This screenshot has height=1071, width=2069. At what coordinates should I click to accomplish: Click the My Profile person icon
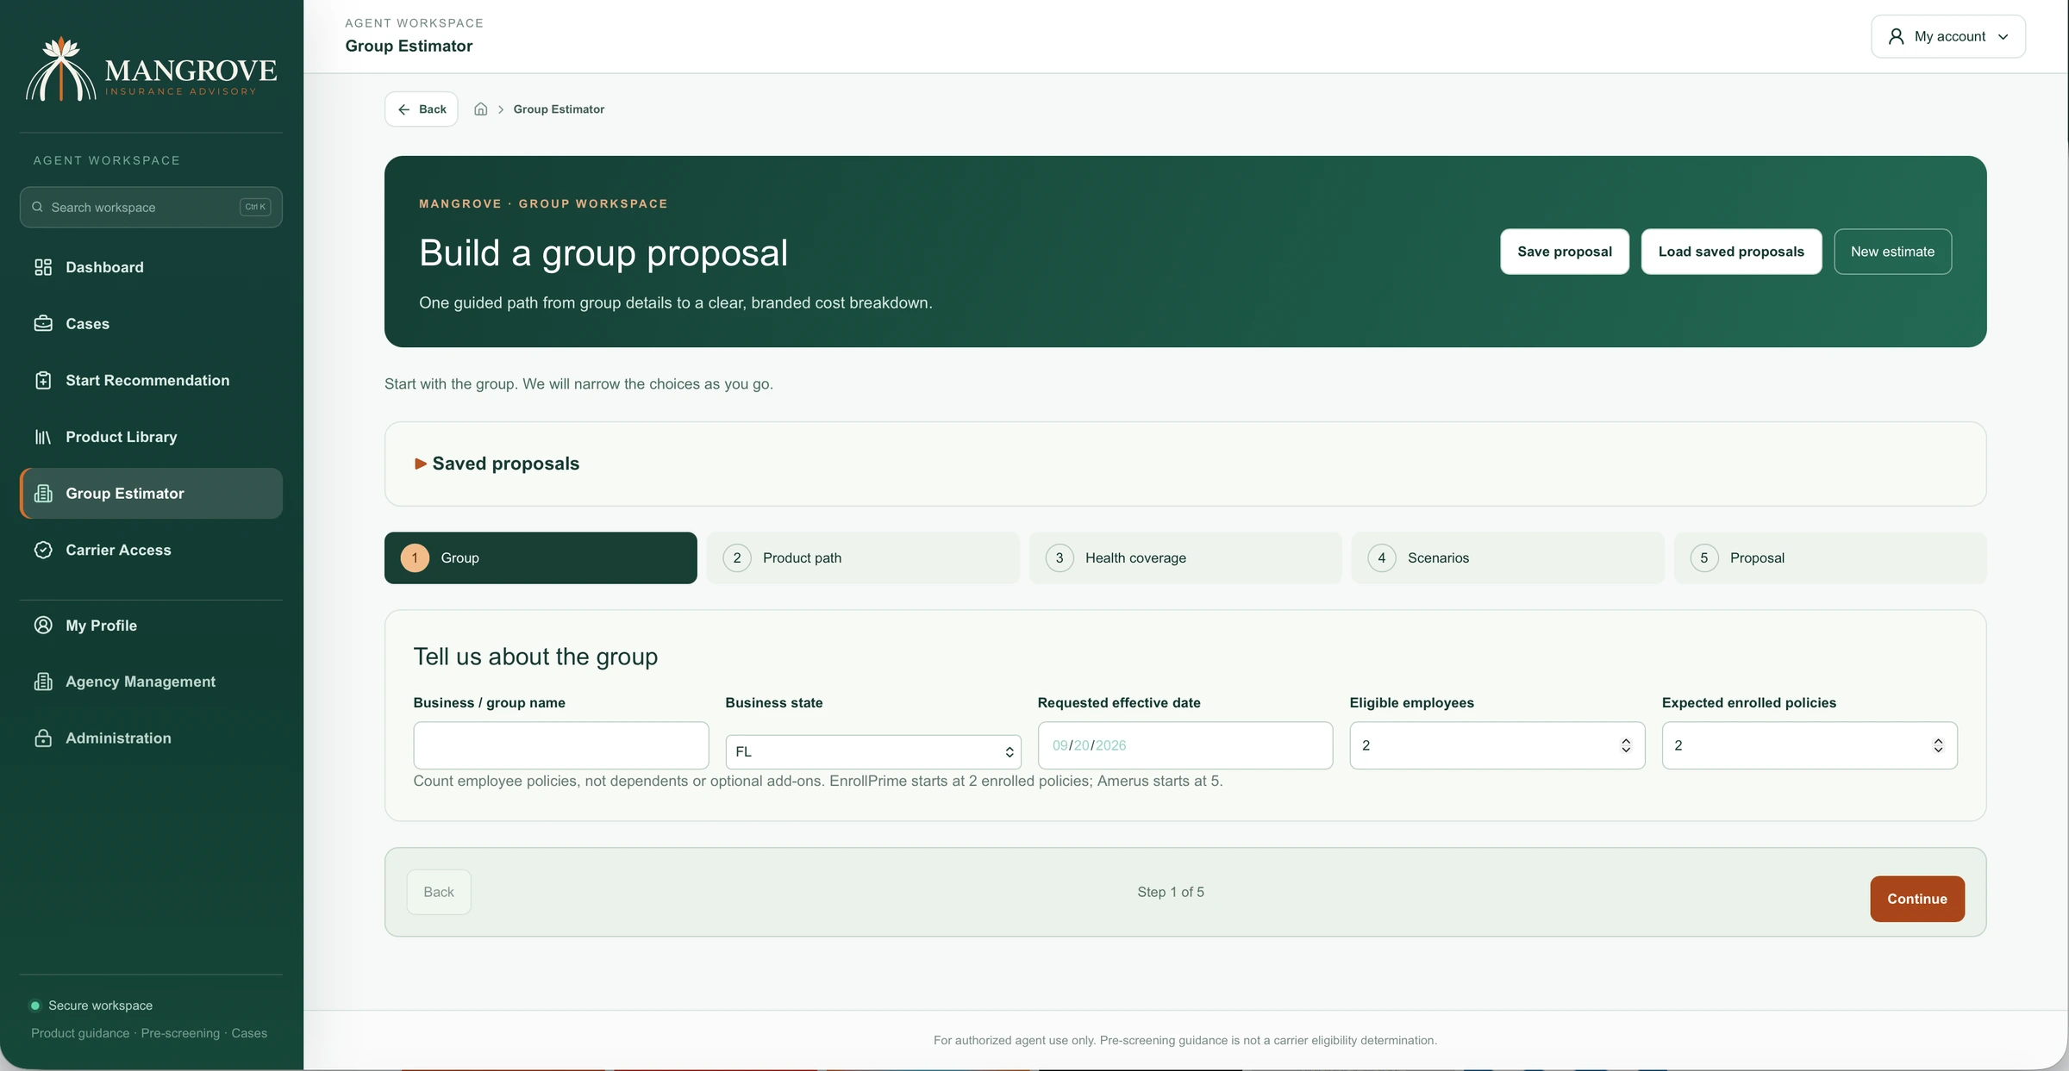coord(43,625)
